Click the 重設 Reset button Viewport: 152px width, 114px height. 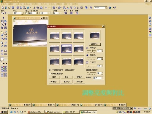click(66, 82)
